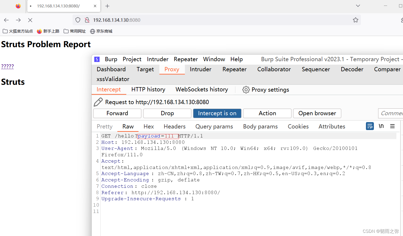Switch to the Target tab
The height and width of the screenshot is (236, 403).
pyautogui.click(x=145, y=69)
